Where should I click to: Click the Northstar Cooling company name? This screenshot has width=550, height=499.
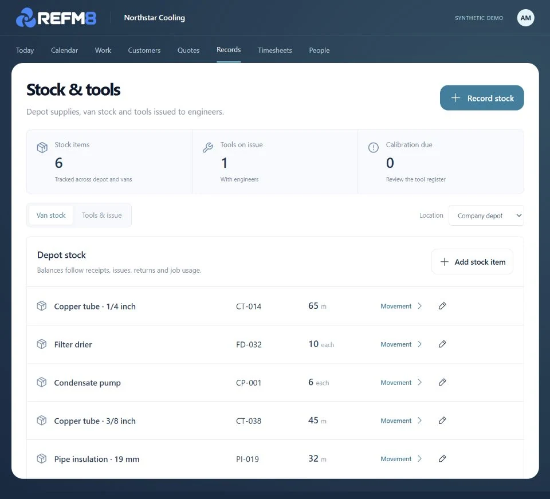tap(154, 18)
